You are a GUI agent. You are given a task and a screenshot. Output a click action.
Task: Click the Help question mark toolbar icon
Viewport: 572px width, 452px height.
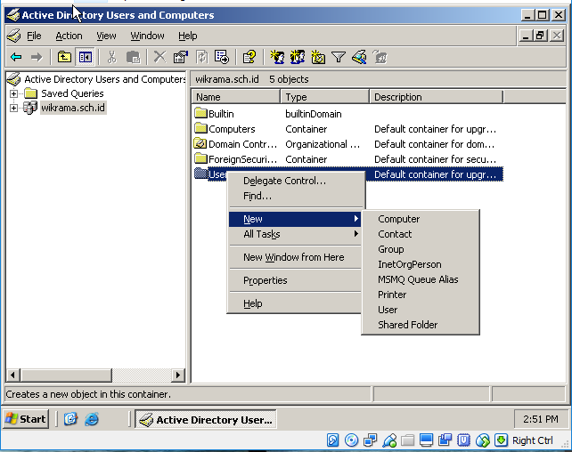[249, 57]
